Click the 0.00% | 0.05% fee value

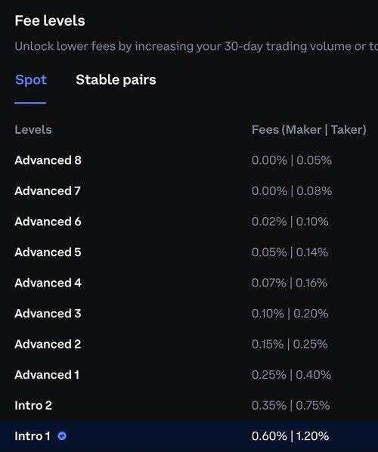292,160
